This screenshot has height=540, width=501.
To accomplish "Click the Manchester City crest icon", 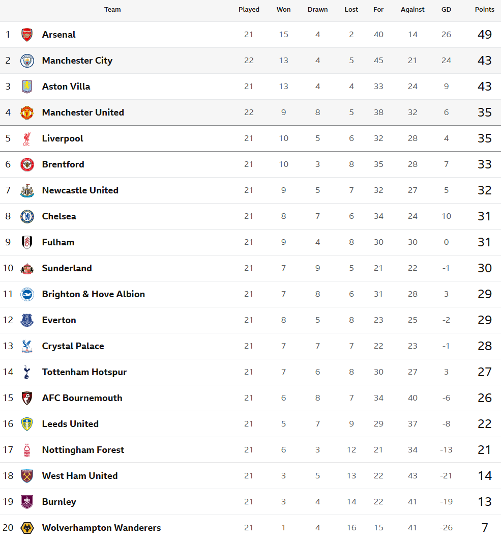I will pyautogui.click(x=27, y=61).
